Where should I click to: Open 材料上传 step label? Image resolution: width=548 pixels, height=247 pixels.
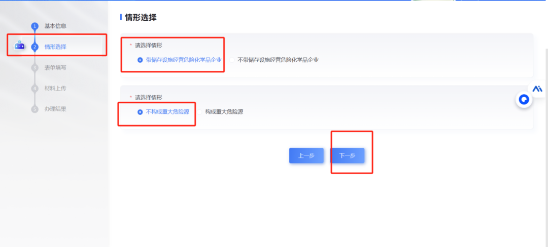click(x=55, y=89)
